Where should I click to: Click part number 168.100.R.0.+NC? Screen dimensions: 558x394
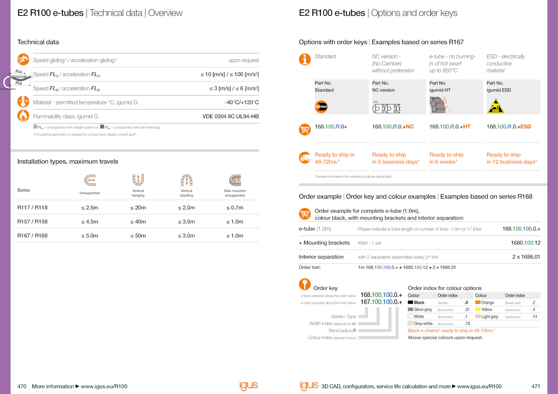pyautogui.click(x=393, y=127)
